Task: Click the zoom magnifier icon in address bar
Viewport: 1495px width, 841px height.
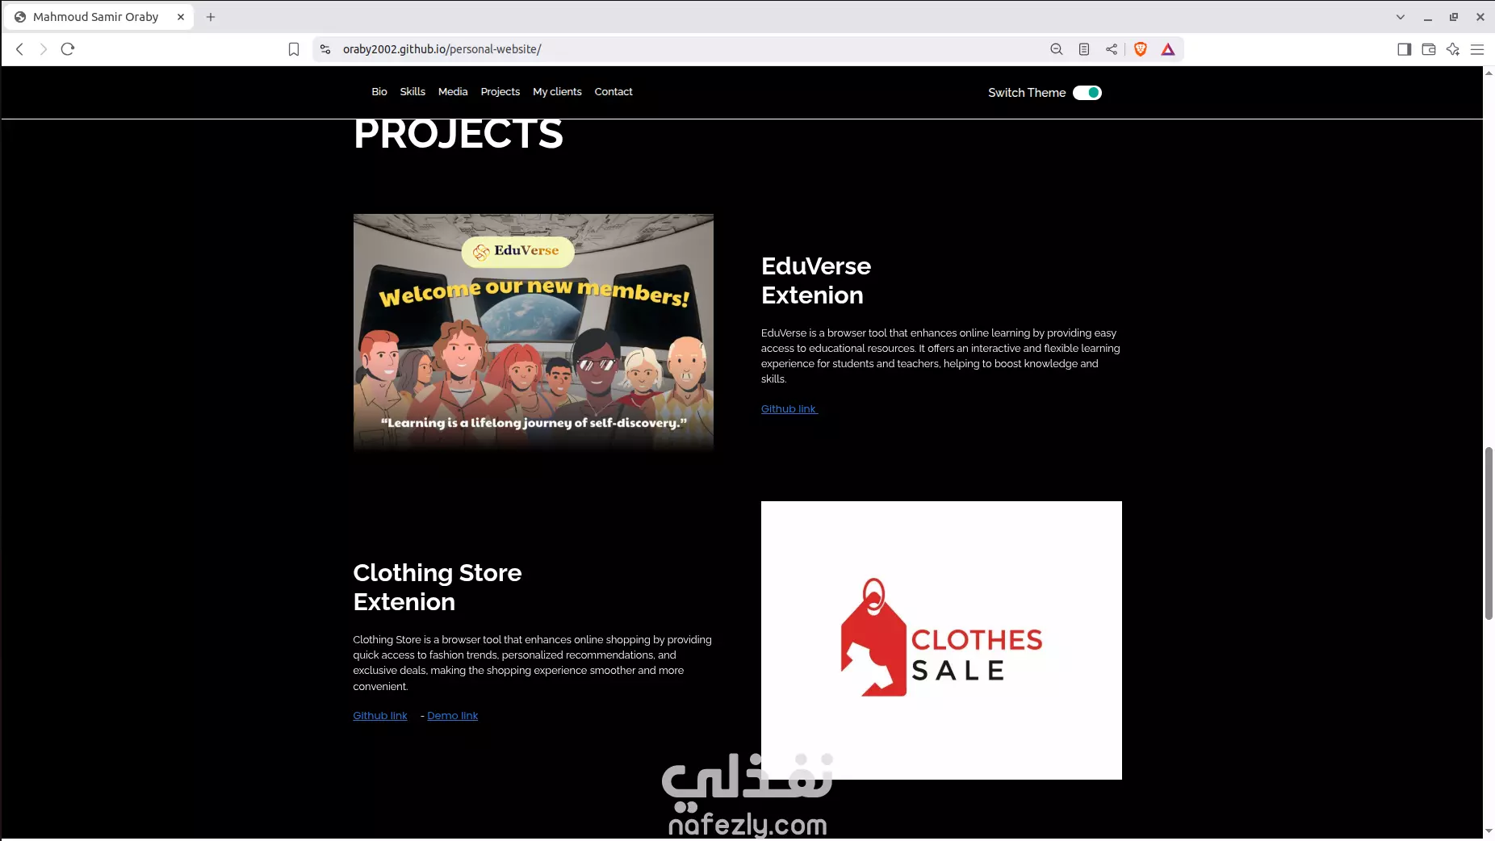Action: point(1057,49)
